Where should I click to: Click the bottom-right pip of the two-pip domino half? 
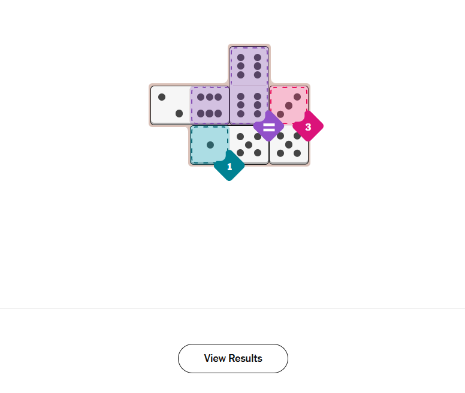pos(179,113)
